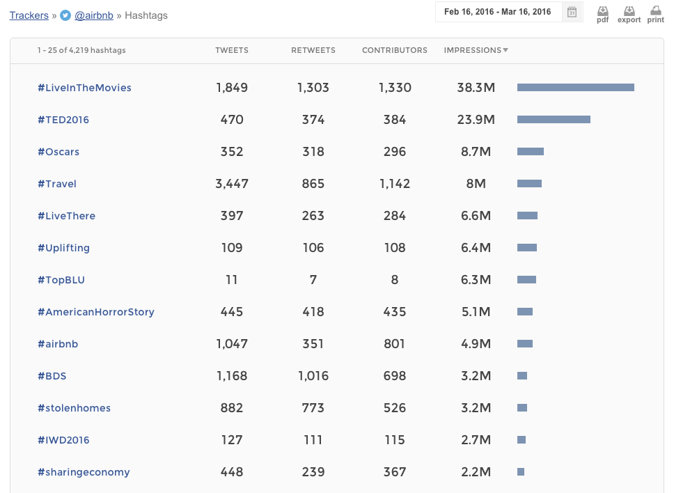Open the #TED2016 hashtag
This screenshot has height=493, width=674.
(x=63, y=120)
